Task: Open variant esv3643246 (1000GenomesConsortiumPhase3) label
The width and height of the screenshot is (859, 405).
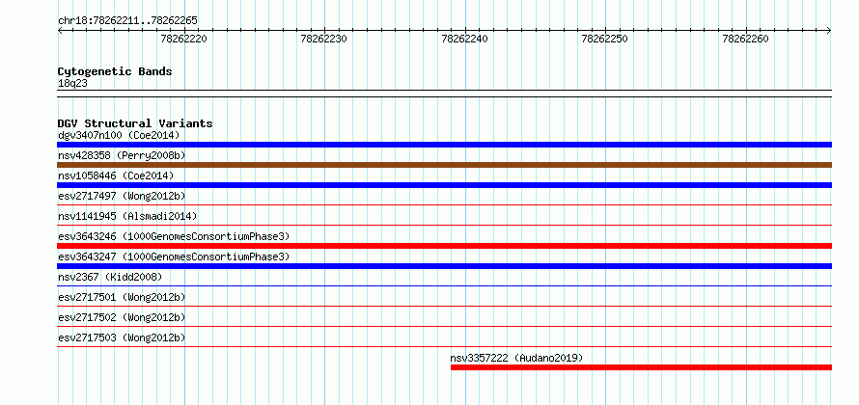Action: (x=174, y=236)
